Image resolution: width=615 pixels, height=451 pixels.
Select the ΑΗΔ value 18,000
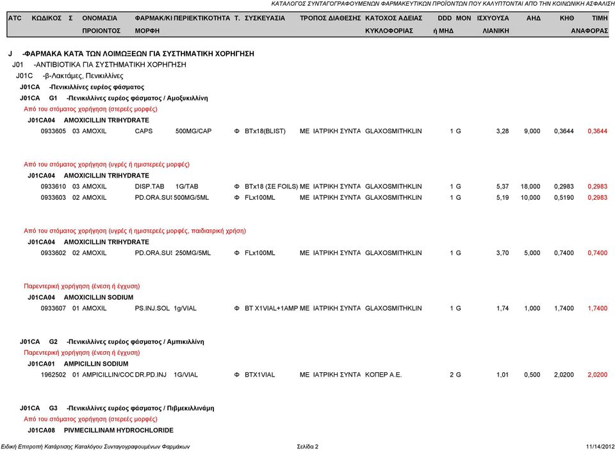[530, 186]
